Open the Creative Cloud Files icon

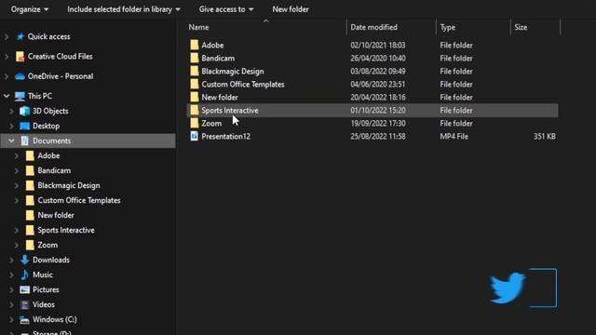[x=20, y=57]
